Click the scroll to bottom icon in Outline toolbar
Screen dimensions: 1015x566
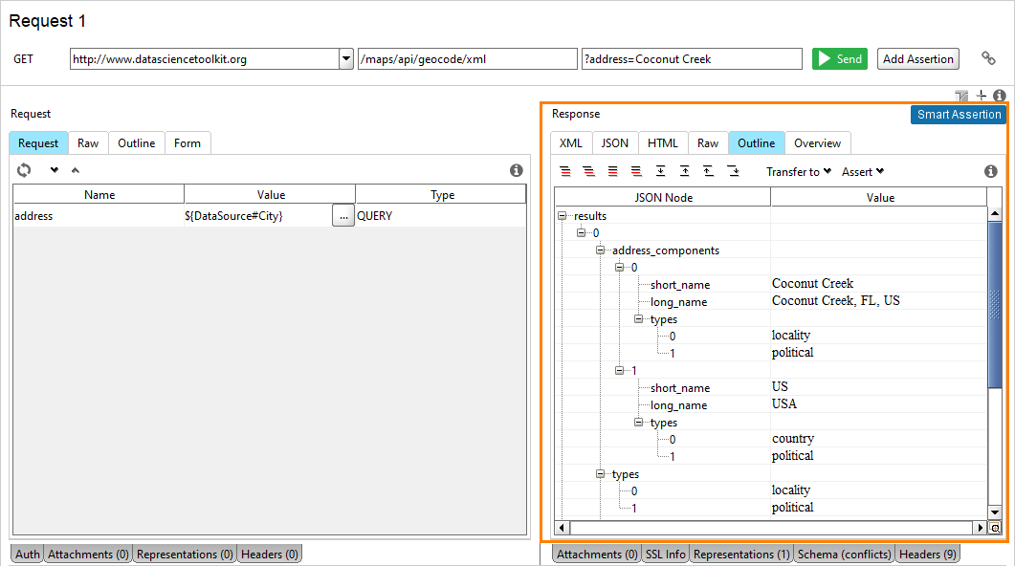tap(660, 171)
